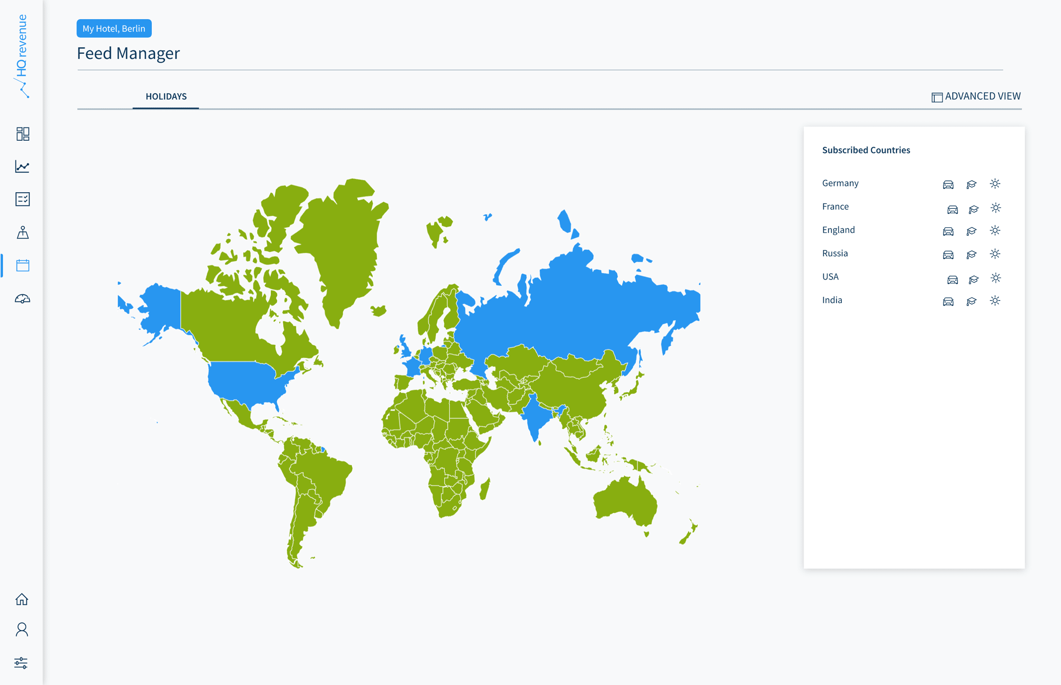
Task: Open the user profile icon
Action: point(23,630)
